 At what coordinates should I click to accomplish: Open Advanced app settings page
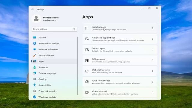[119, 39]
